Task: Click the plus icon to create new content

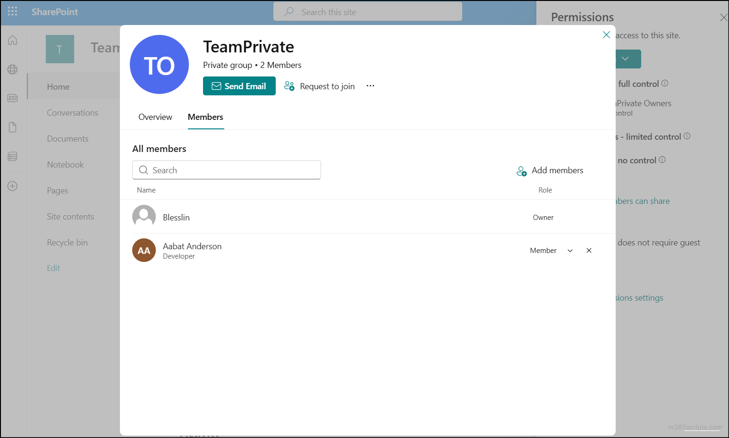Action: [13, 185]
